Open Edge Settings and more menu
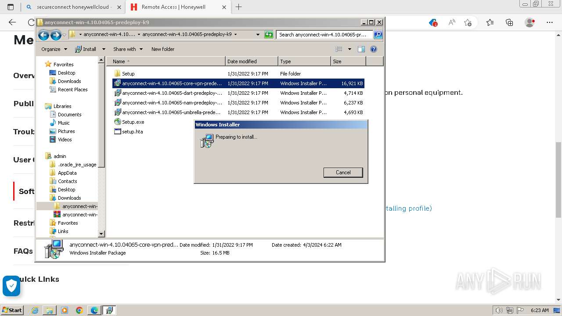Image resolution: width=562 pixels, height=316 pixels. [550, 22]
